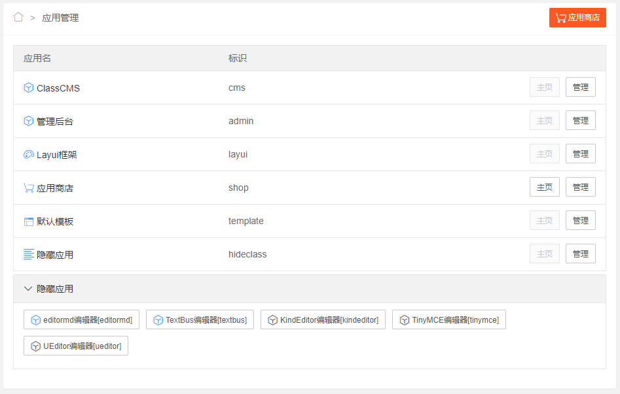
Task: Open TextBus编辑器[textbus] hidden app
Action: click(200, 320)
